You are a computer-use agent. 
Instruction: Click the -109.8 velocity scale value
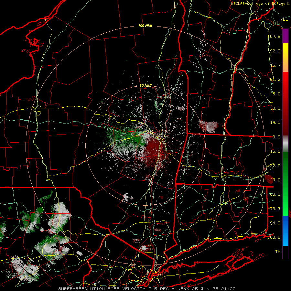273,237
